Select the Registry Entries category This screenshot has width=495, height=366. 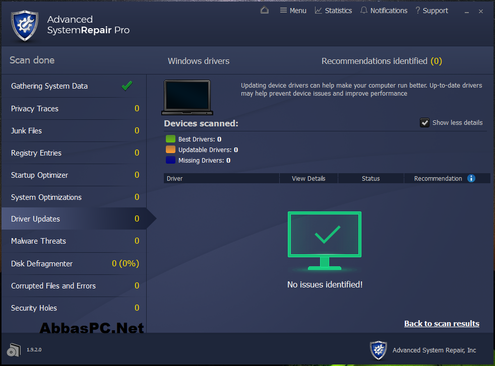point(74,153)
